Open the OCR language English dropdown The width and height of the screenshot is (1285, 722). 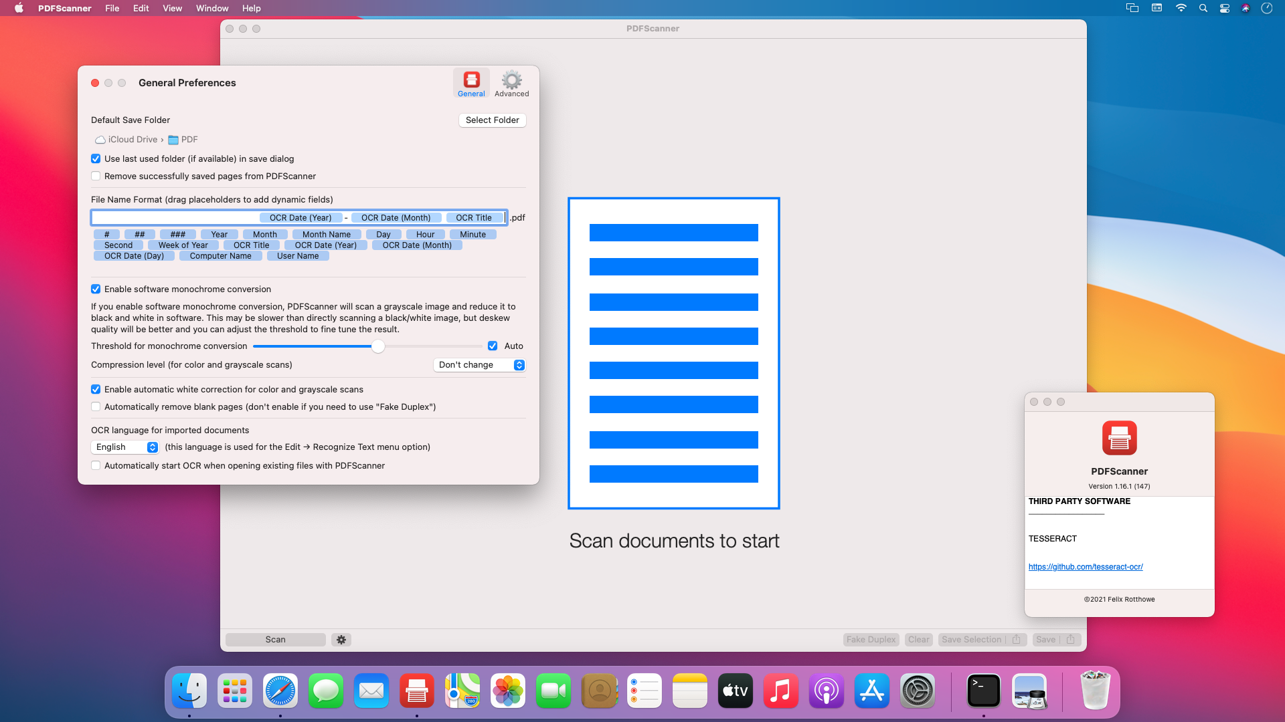(x=124, y=447)
